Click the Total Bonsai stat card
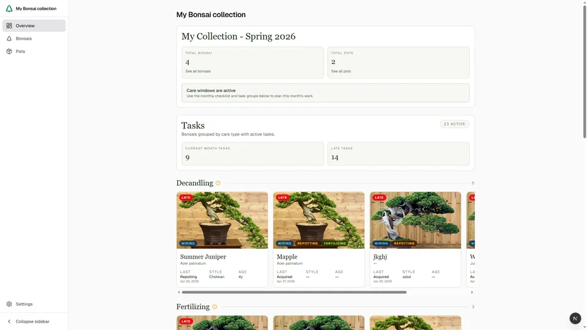The height and width of the screenshot is (330, 587). (x=253, y=62)
